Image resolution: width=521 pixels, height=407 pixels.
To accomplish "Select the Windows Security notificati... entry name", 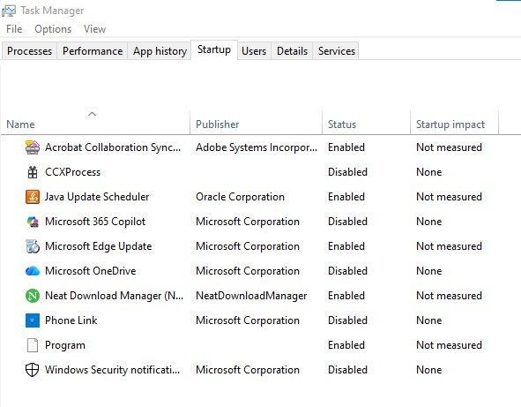I will [112, 370].
